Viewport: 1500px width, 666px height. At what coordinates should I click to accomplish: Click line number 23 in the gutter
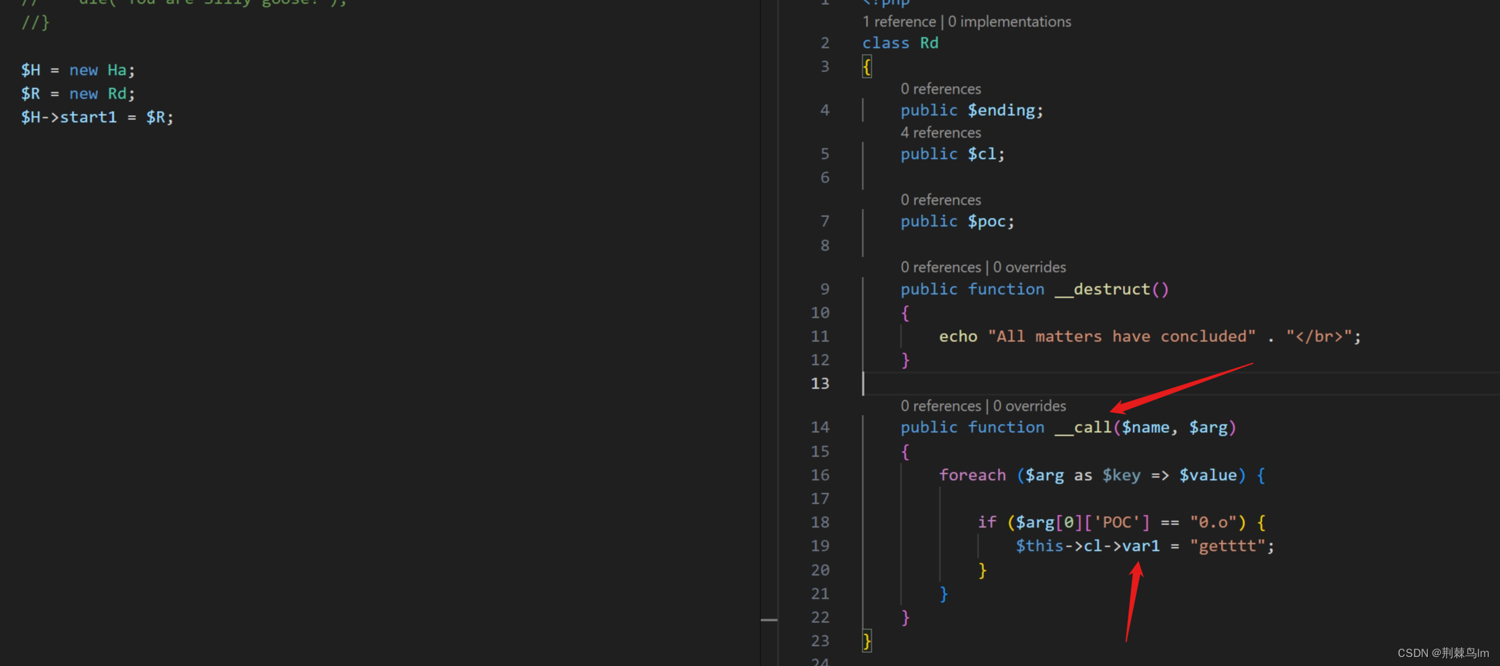click(x=820, y=641)
